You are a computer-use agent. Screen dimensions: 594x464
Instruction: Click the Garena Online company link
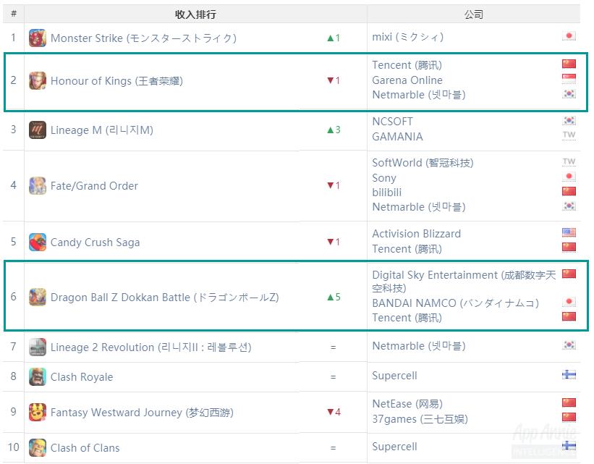(407, 80)
